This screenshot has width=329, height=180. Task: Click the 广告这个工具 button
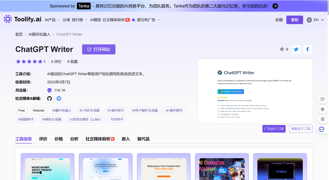274,129
